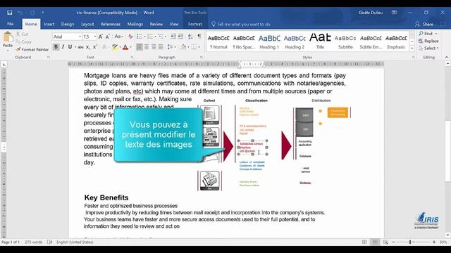Save the document using the disk icon
451x253 pixels.
point(9,13)
